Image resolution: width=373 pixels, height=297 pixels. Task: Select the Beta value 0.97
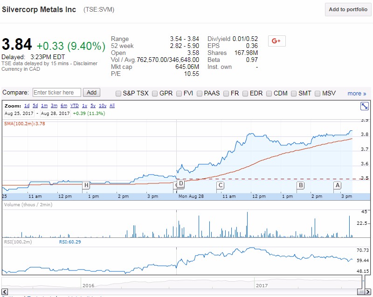point(252,60)
